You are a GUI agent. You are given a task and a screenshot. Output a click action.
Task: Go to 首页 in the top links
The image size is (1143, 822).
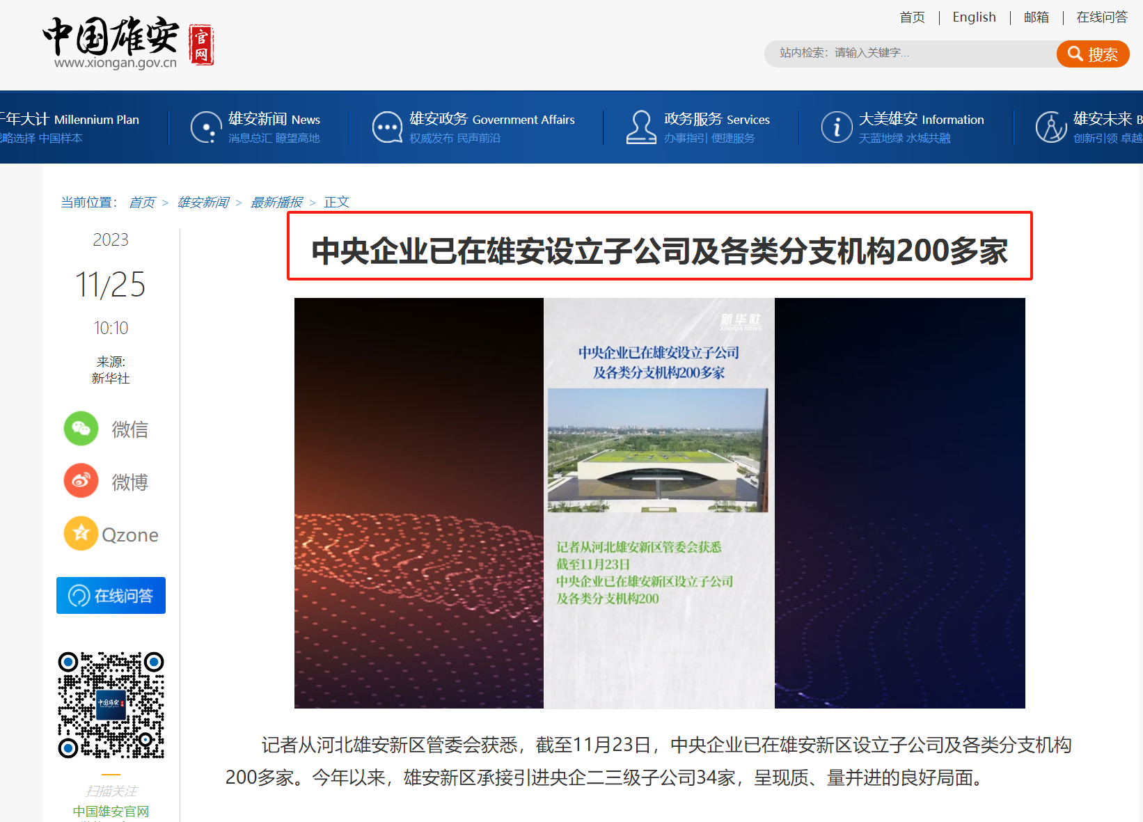pos(912,17)
